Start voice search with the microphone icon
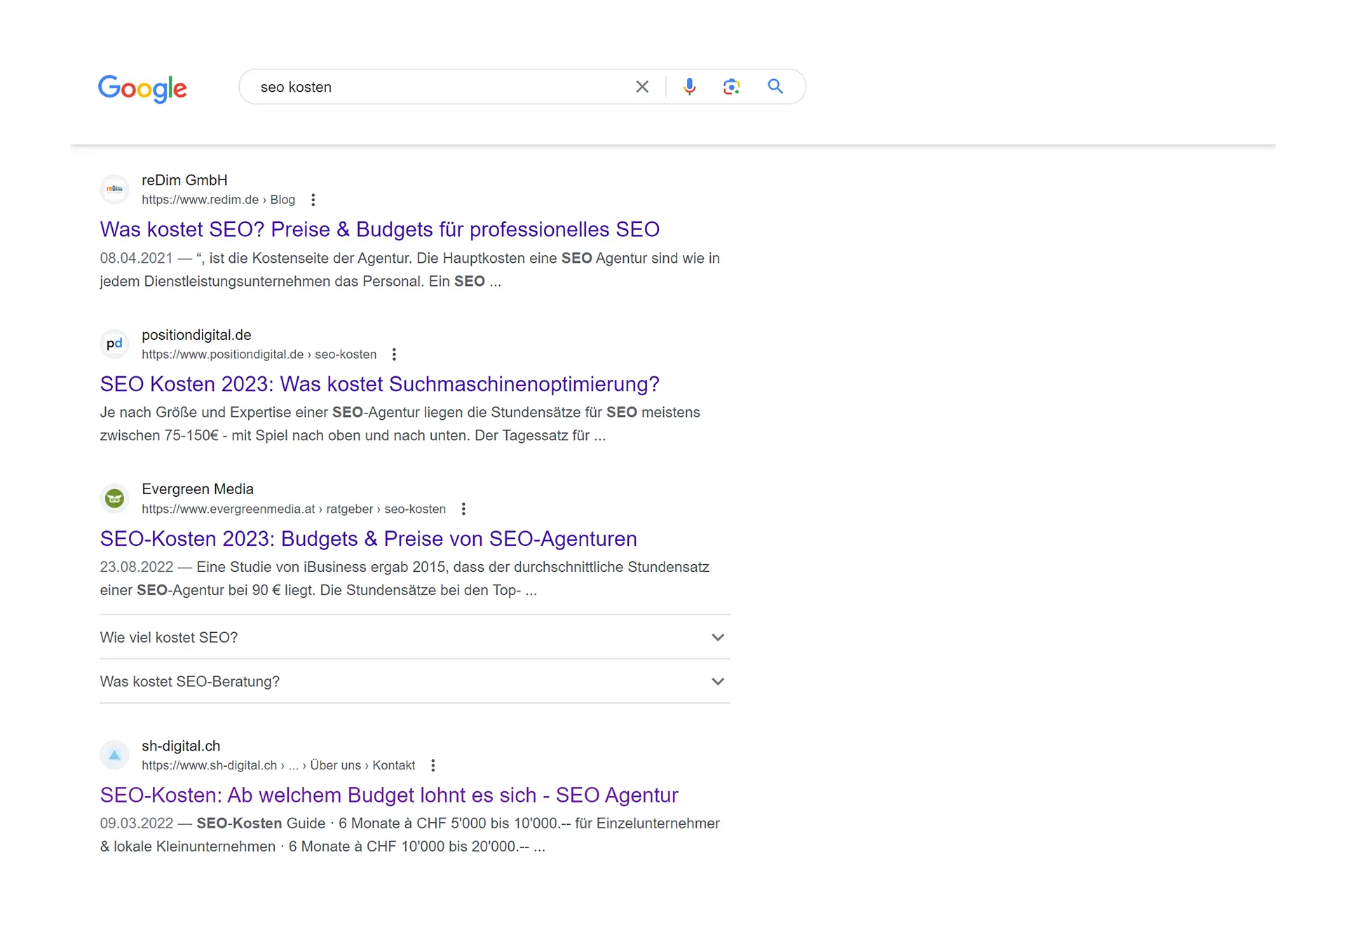The image size is (1346, 944). pyautogui.click(x=690, y=87)
